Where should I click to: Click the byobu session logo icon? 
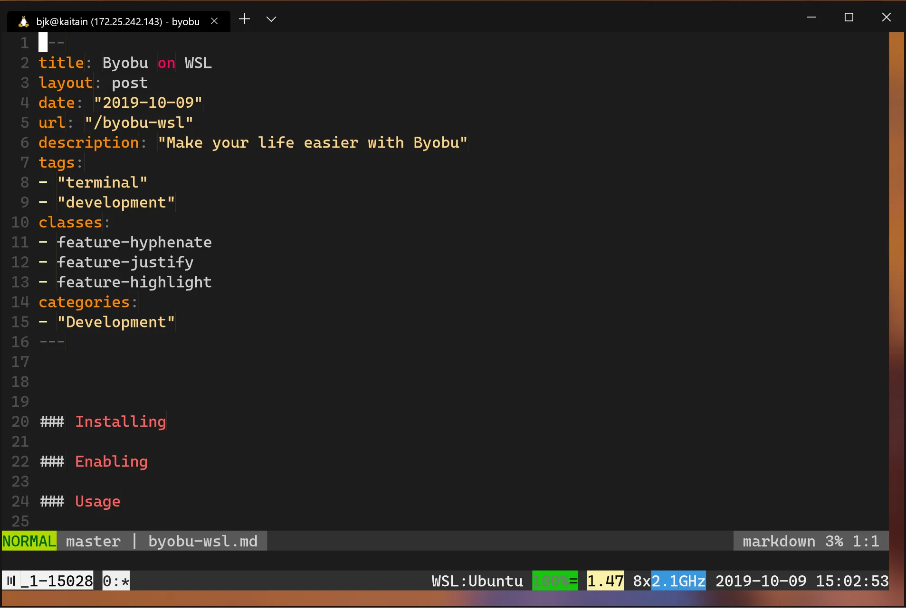click(x=11, y=581)
